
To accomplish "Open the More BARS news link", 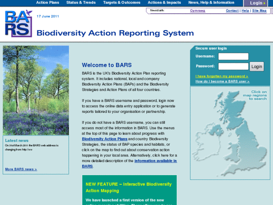I will (x=21, y=169).
